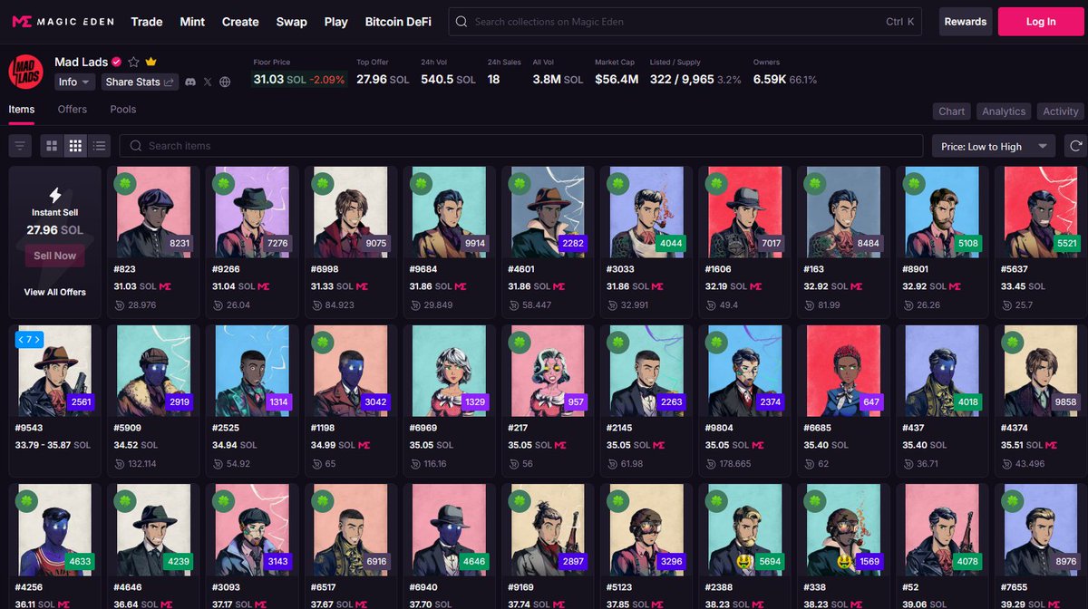Screen dimensions: 1088x609
Task: Open the Mad Lads X (Twitter) icon
Action: point(208,82)
